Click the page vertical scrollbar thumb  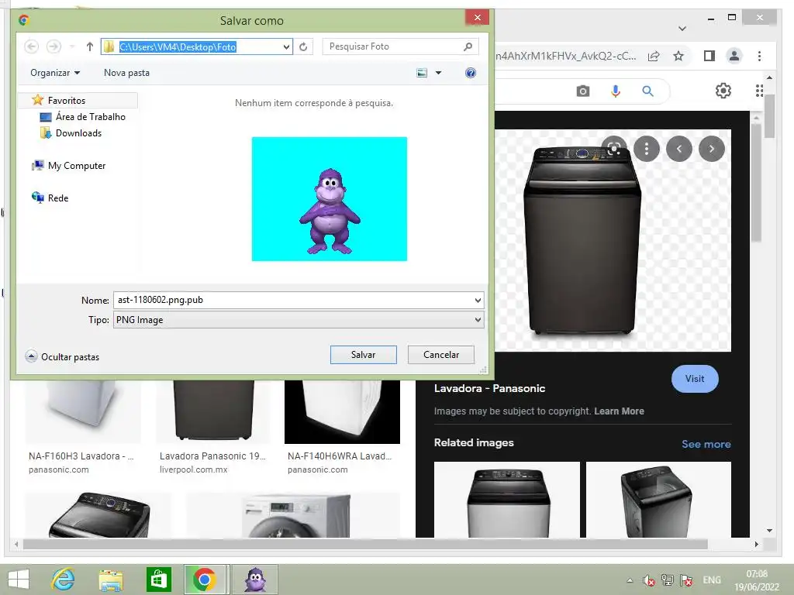769,116
